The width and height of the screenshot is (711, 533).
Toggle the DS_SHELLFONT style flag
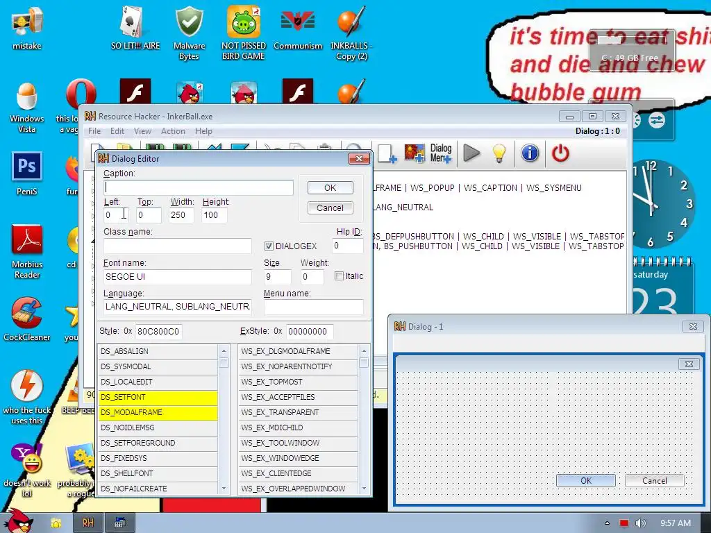click(158, 473)
